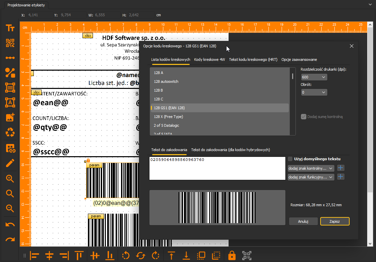Select the QR code barcode tool
This screenshot has height=262, width=376.
10,43
